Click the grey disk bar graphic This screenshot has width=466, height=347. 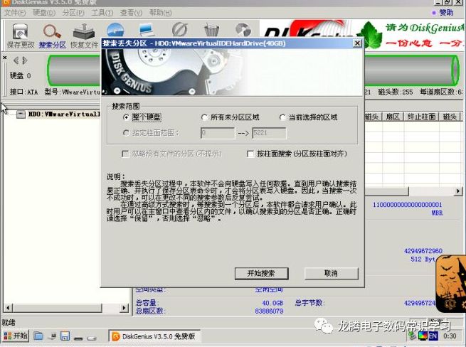click(411, 70)
